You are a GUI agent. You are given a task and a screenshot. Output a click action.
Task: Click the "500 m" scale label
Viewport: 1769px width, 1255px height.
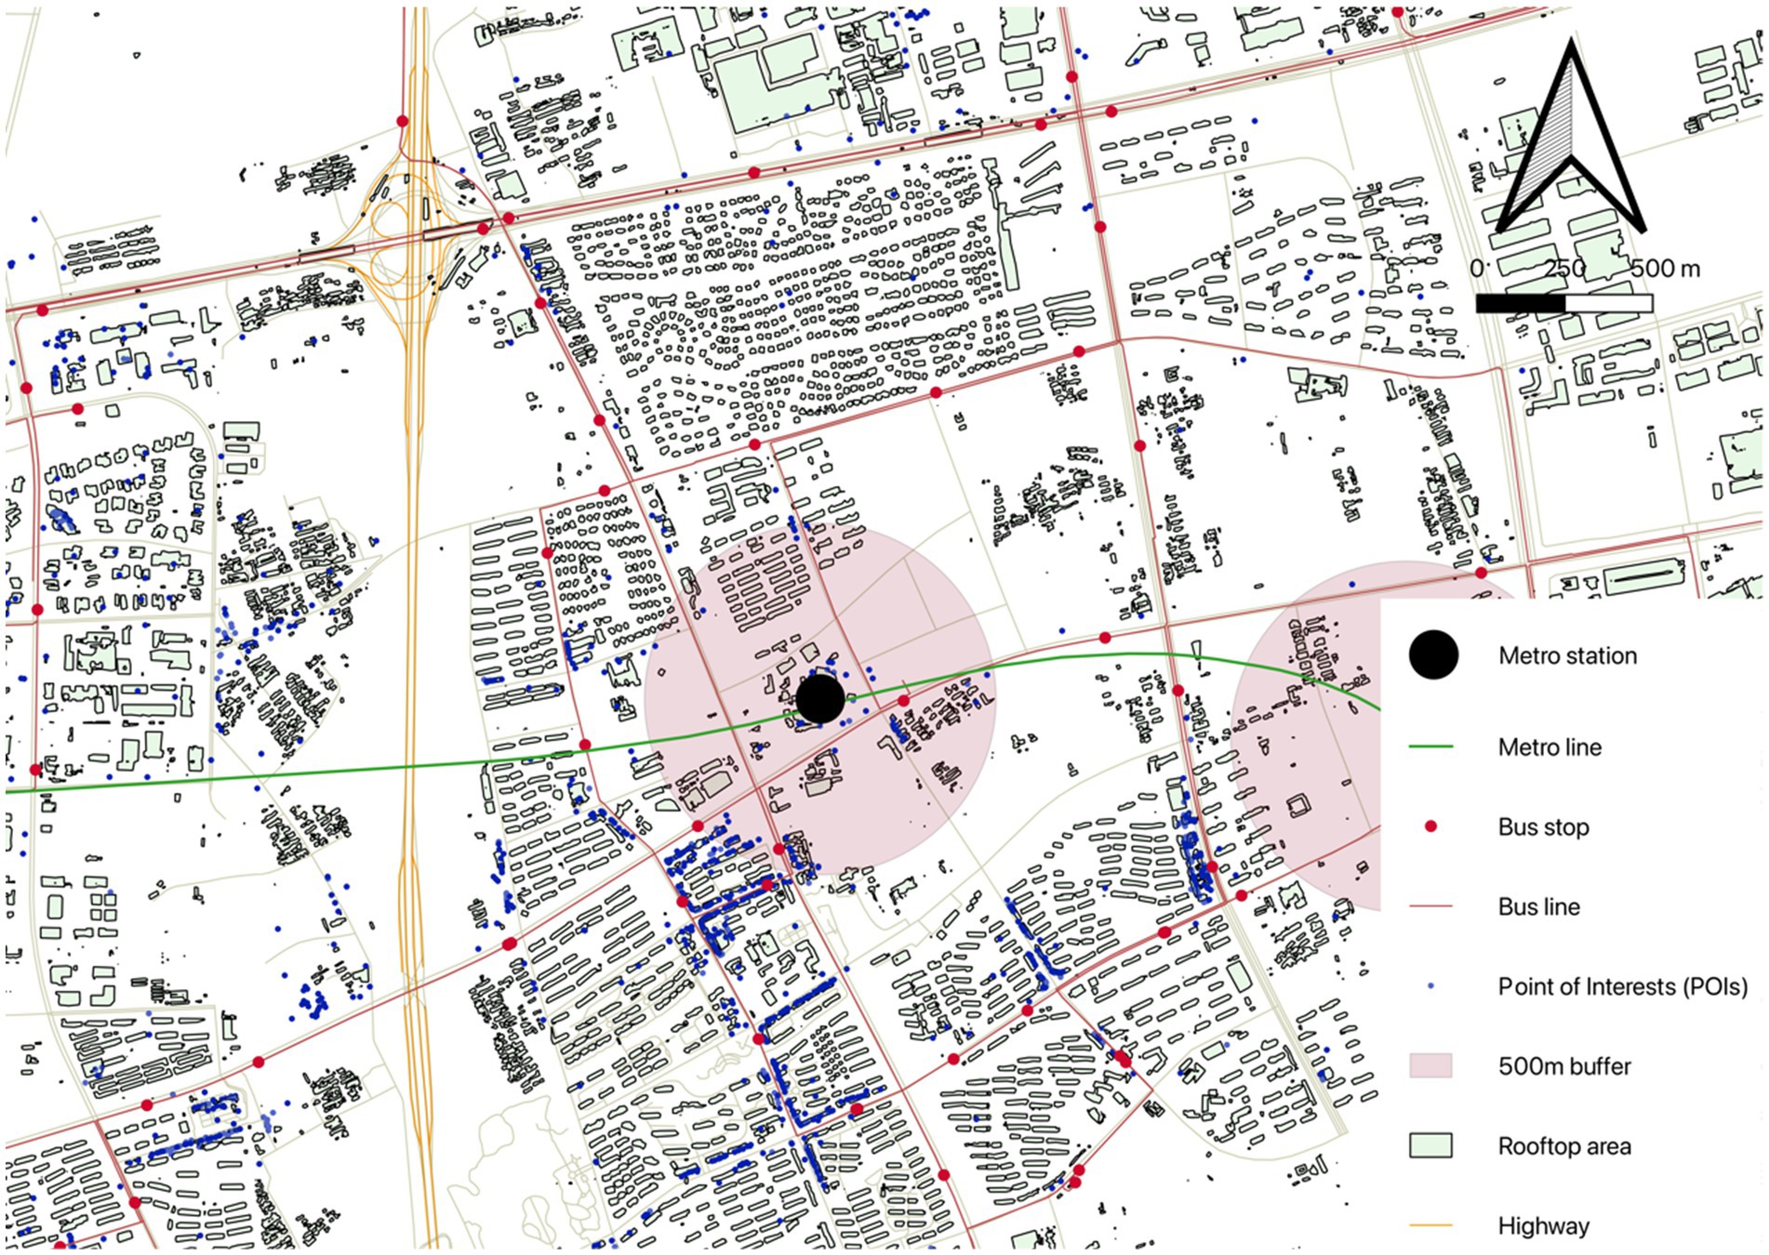(1665, 269)
